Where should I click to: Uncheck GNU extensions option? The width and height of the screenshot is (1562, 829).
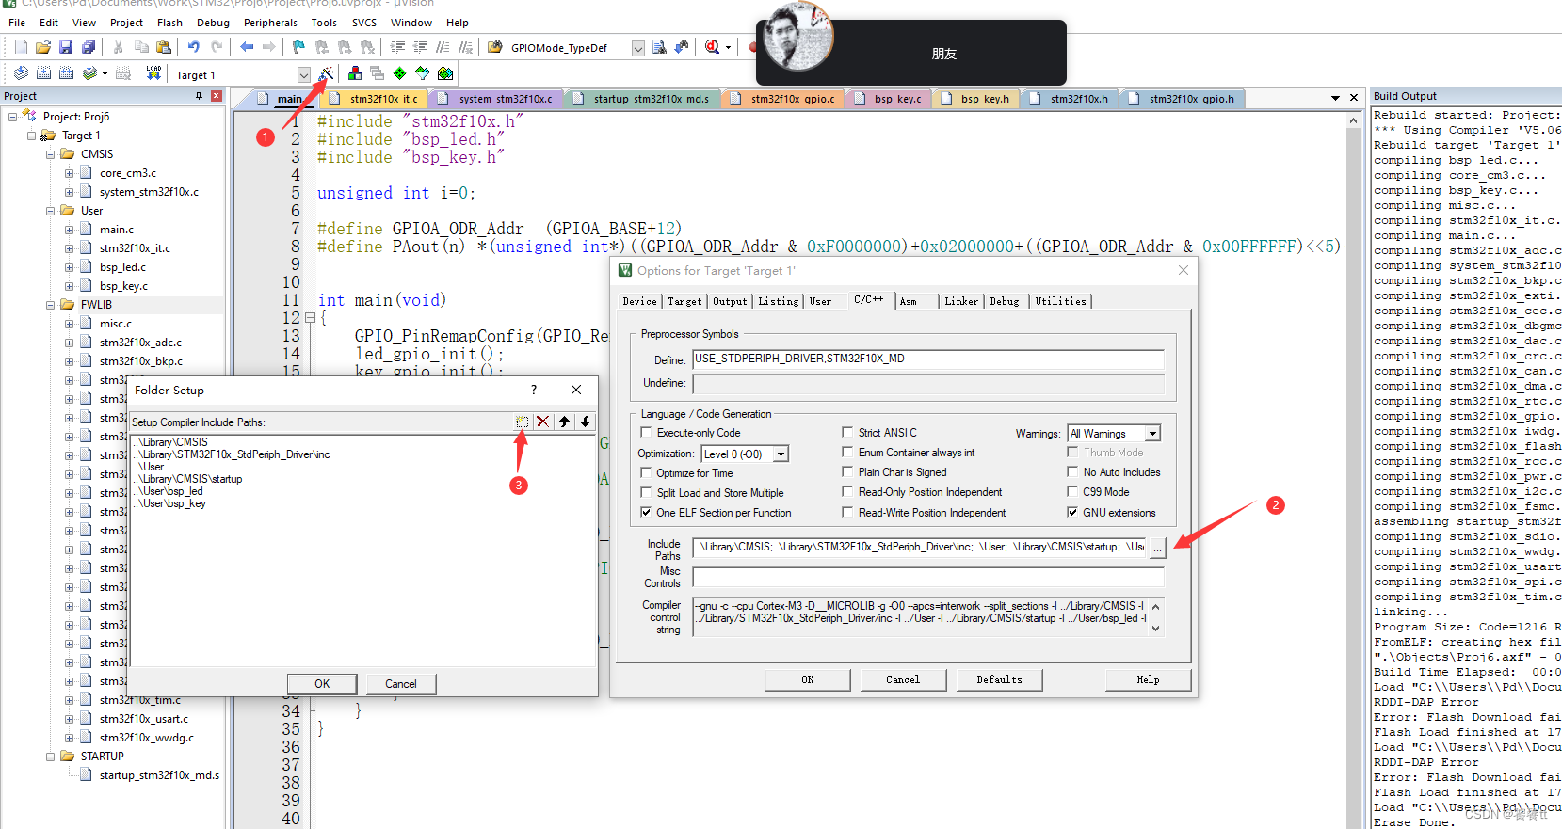(x=1072, y=512)
